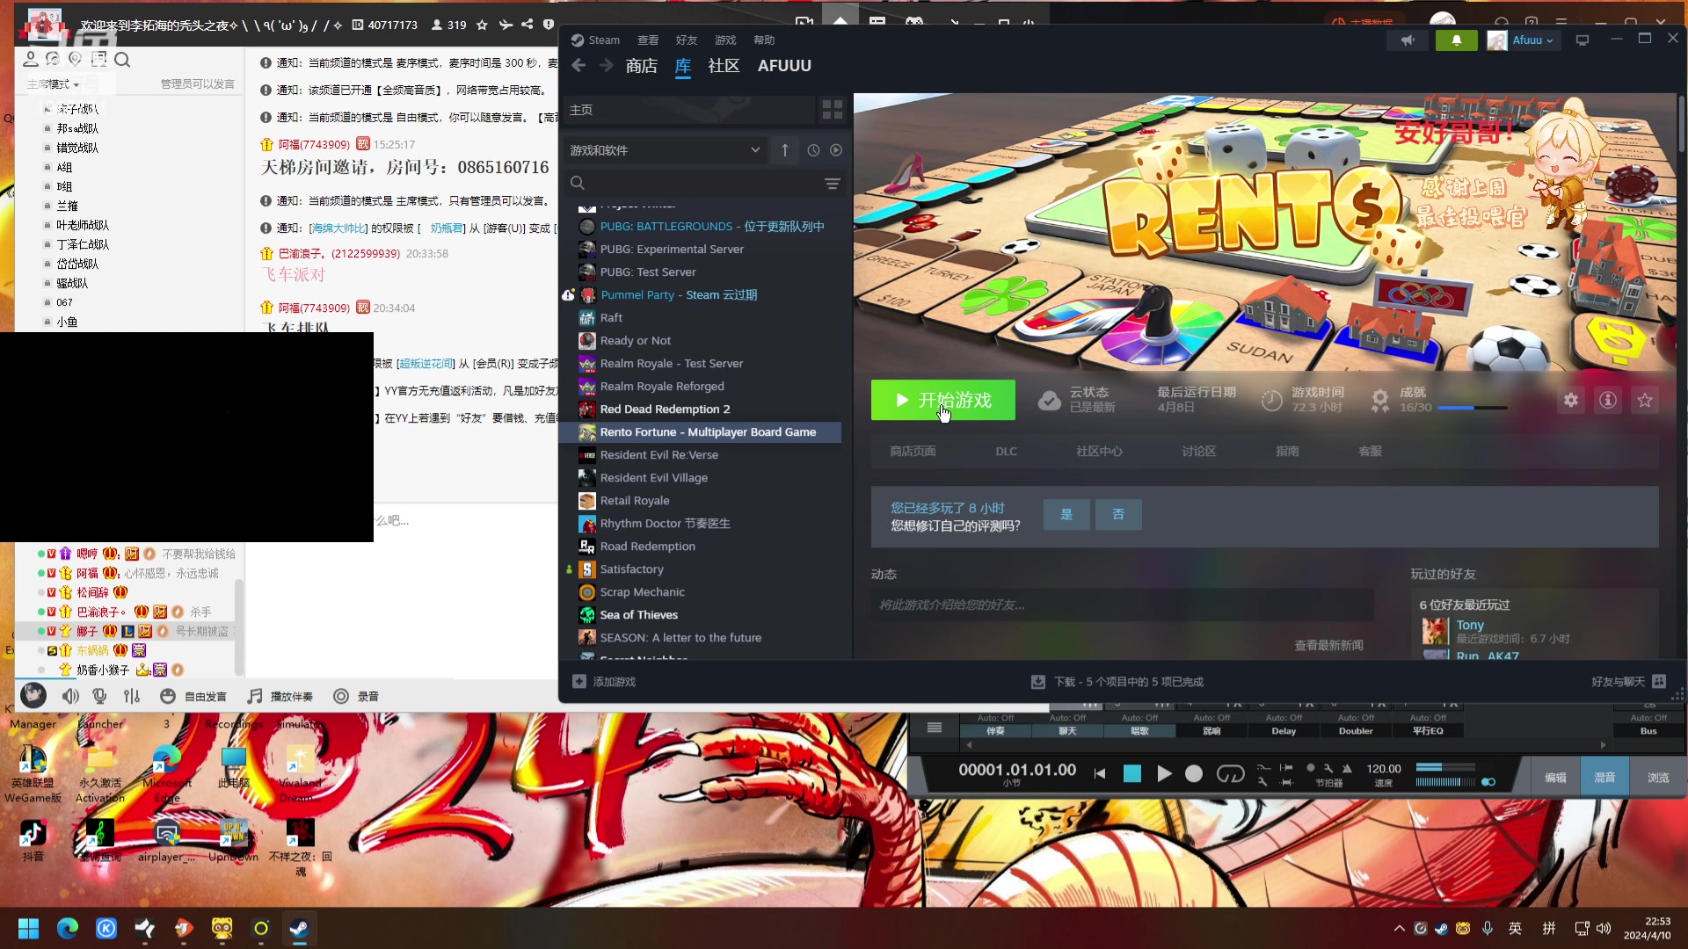Viewport: 1688px width, 949px height.
Task: Click the Steam library search field
Action: pos(702,183)
